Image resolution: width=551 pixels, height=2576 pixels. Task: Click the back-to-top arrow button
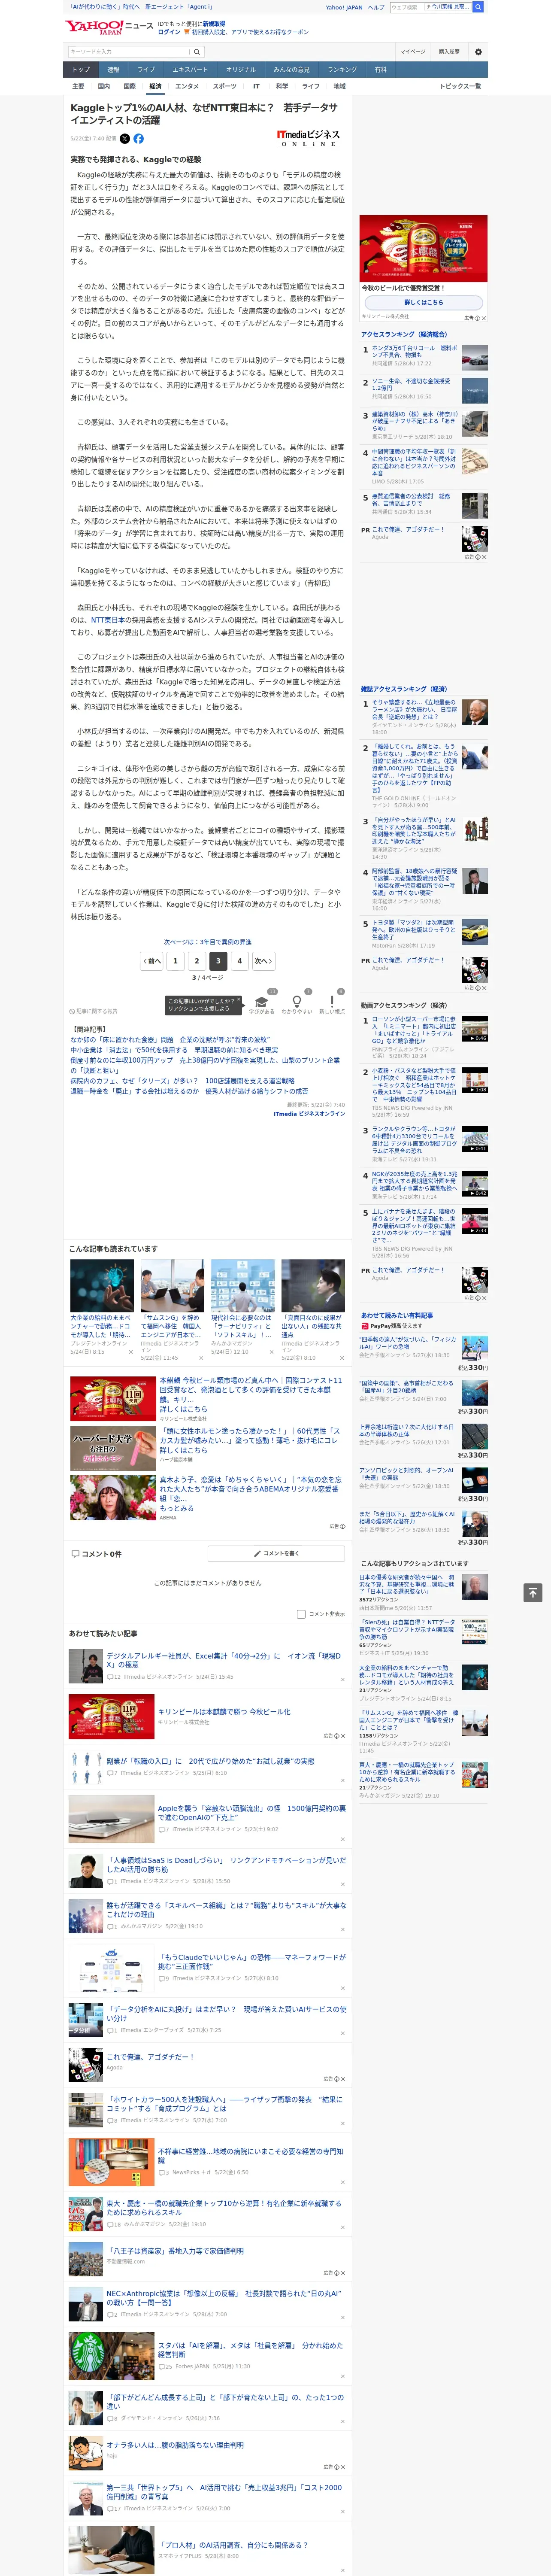tap(533, 1593)
